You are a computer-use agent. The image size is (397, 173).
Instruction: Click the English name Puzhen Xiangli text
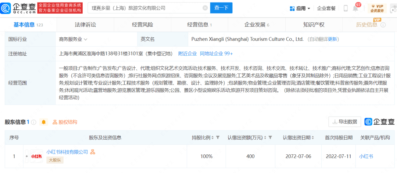[x=247, y=39]
